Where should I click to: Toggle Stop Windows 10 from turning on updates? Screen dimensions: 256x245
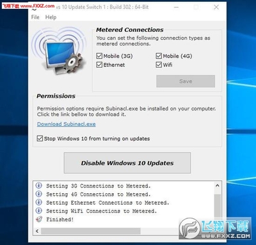pos(40,138)
